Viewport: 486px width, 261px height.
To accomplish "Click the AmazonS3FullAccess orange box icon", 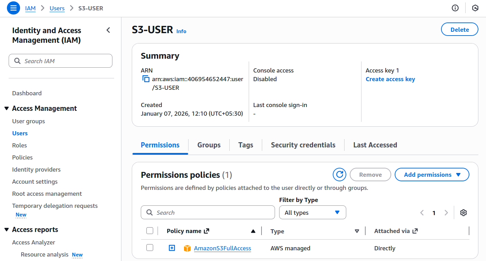I will [x=187, y=248].
